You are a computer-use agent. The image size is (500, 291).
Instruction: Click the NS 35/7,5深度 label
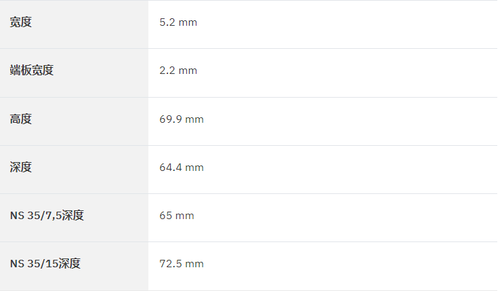click(47, 216)
